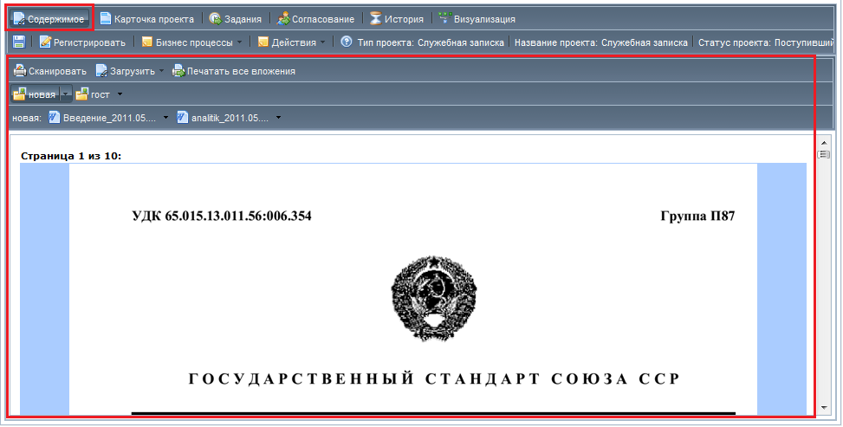The height and width of the screenshot is (427, 843).
Task: Click the Загрузить button
Action: 126,71
